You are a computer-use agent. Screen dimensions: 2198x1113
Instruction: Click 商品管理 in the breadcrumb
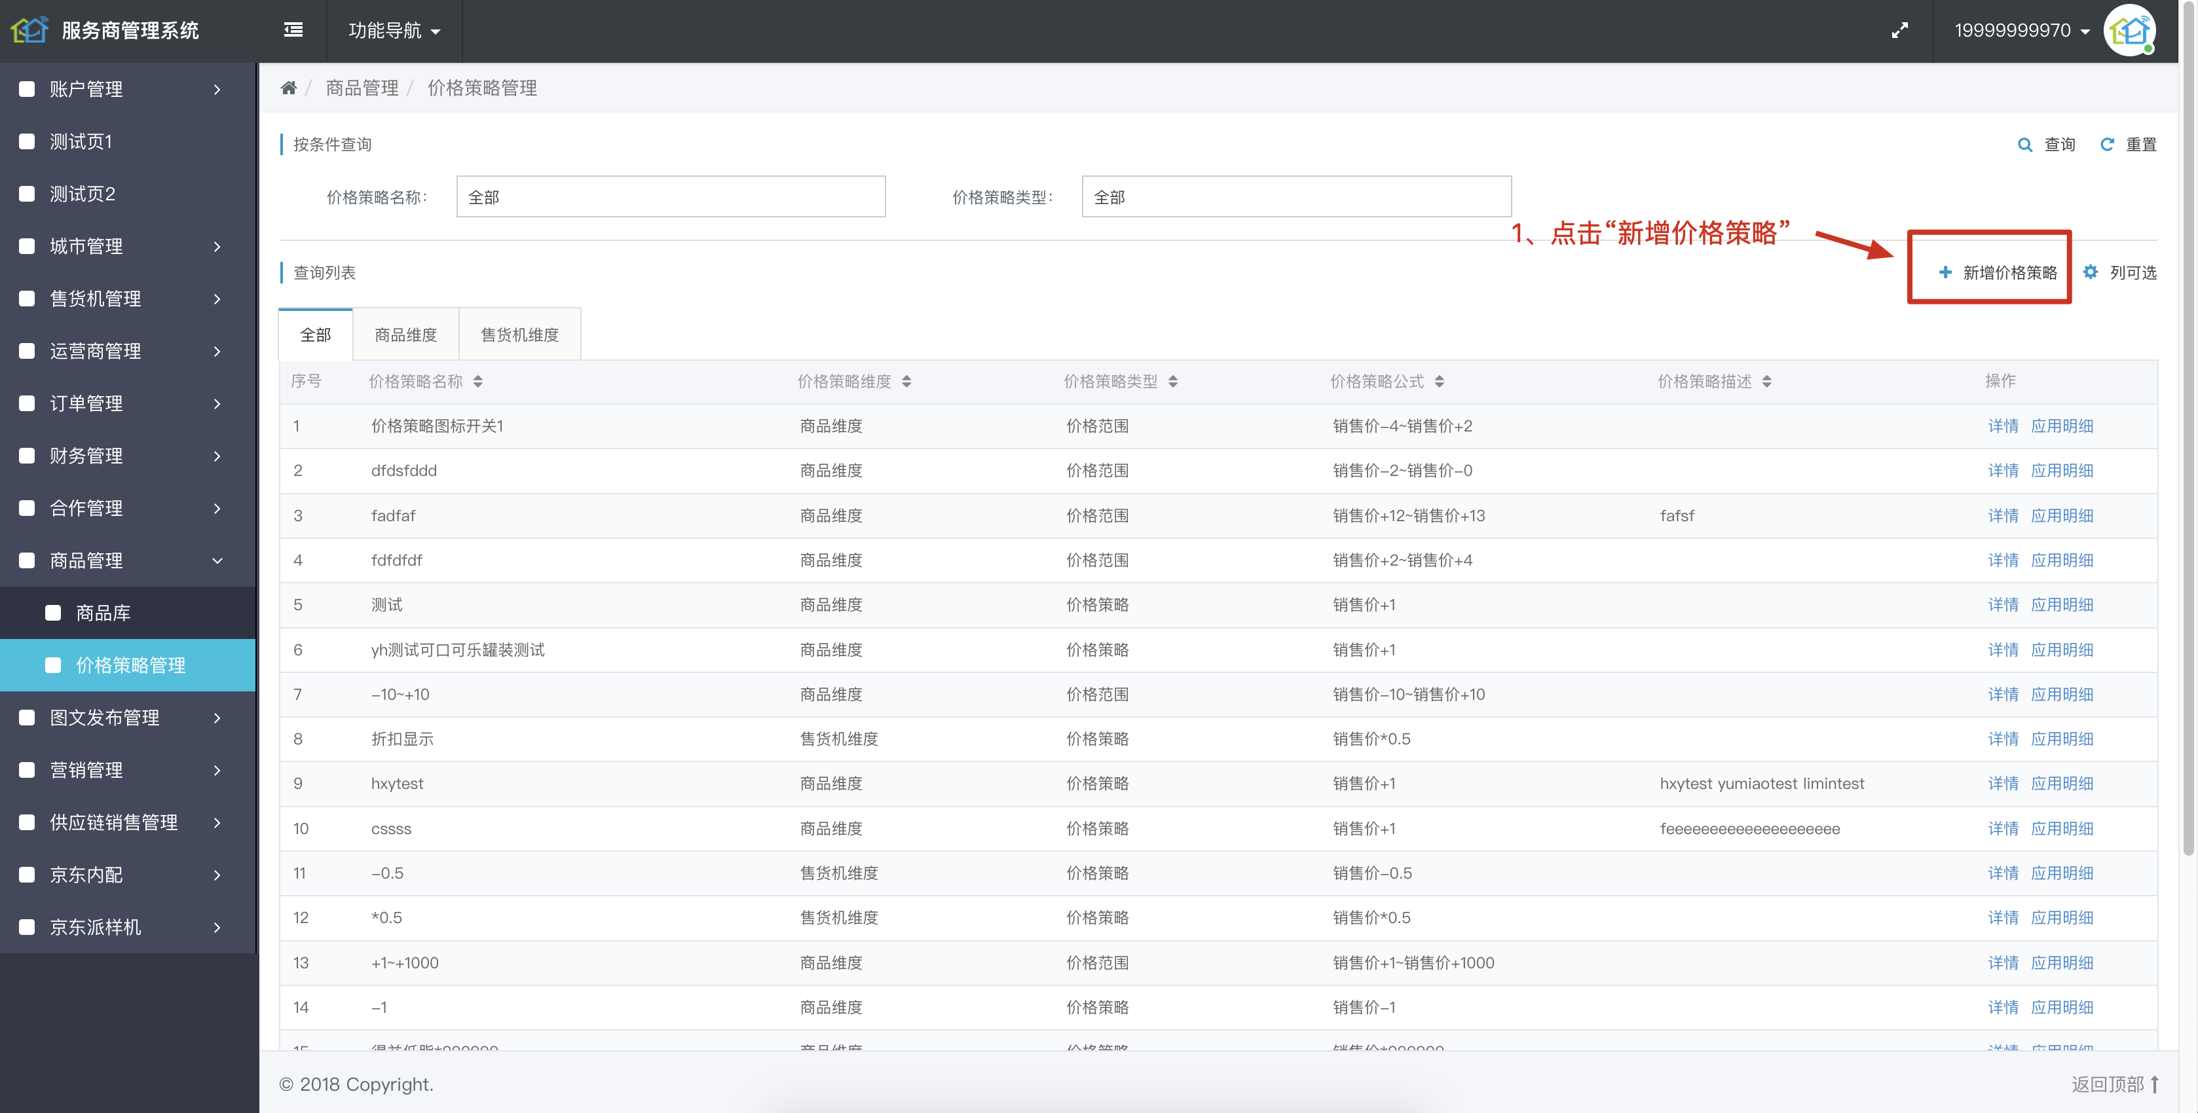362,88
